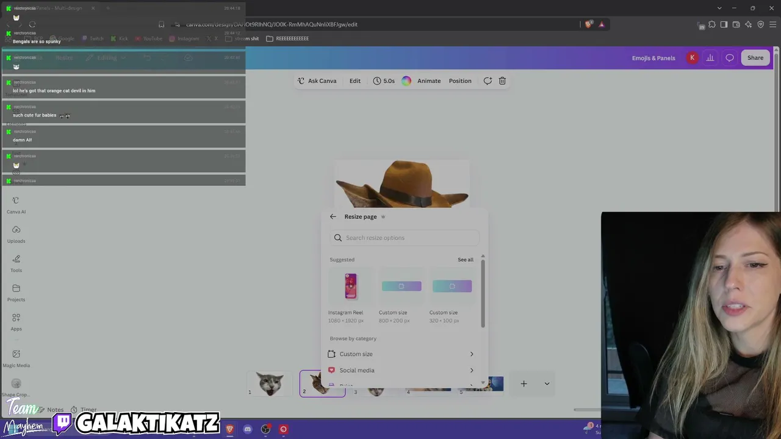This screenshot has width=781, height=439.
Task: Open the red circle app on taskbar
Action: (283, 429)
